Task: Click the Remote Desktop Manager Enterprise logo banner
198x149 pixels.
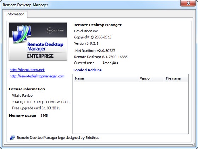Action: [38, 42]
